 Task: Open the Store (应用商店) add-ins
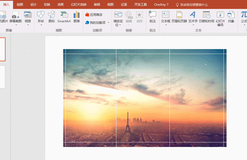94,15
